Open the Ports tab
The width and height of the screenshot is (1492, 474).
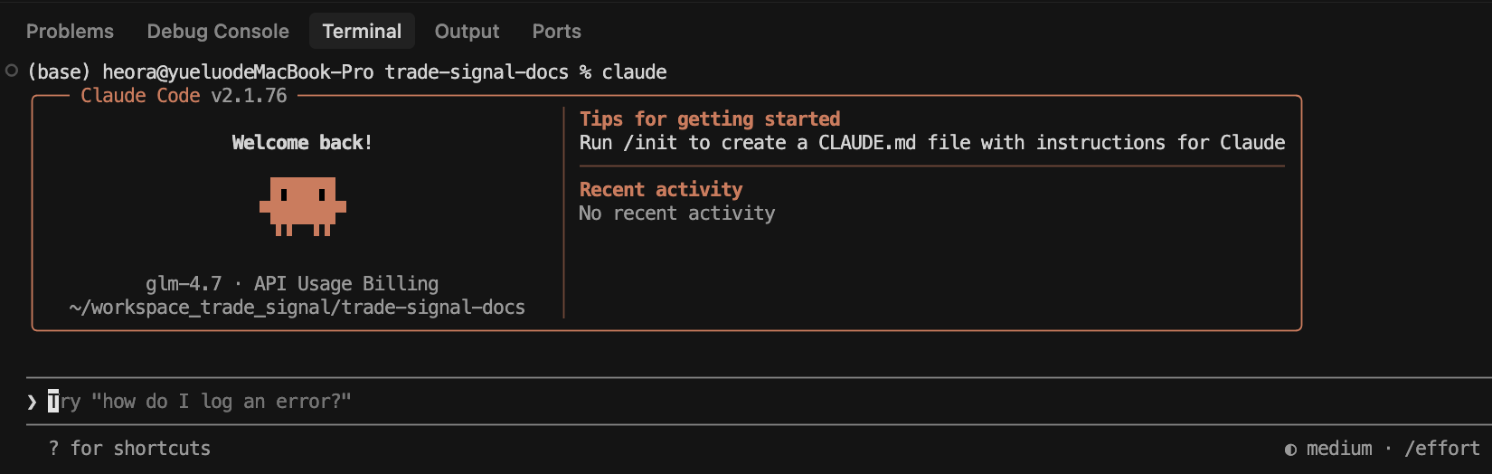[556, 32]
